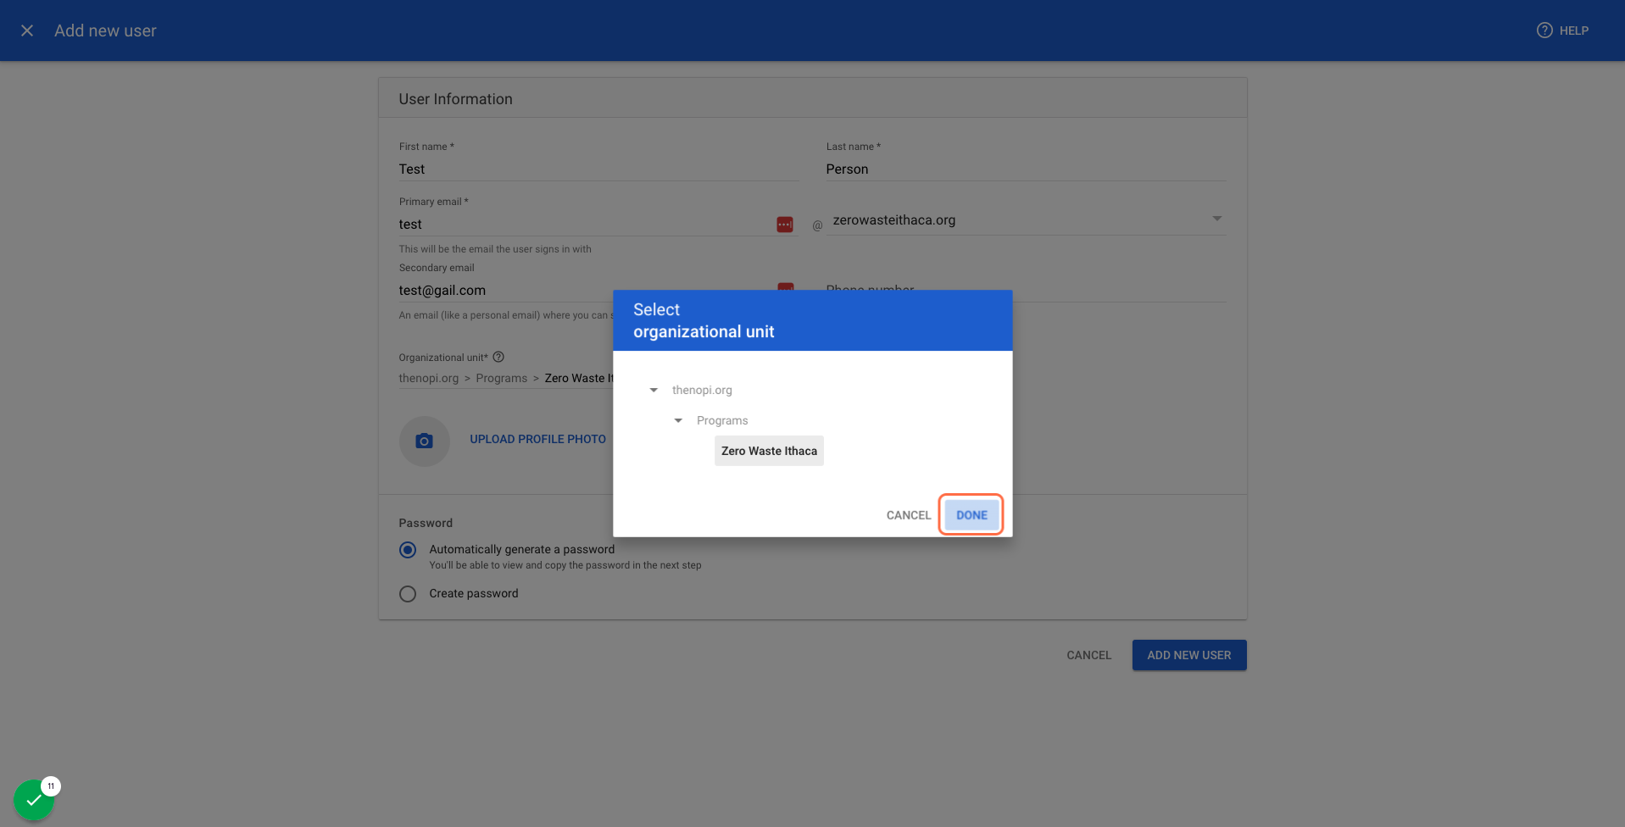
Task: Select thenopi.org in the unit tree
Action: click(702, 391)
